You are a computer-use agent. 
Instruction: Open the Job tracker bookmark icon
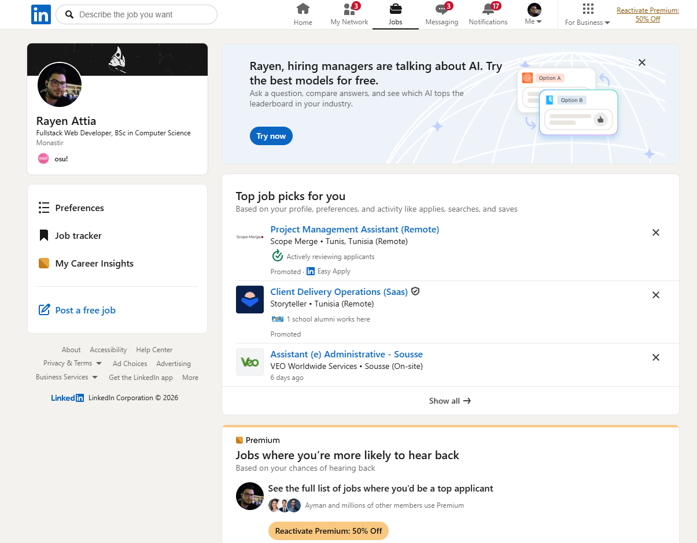(x=44, y=235)
